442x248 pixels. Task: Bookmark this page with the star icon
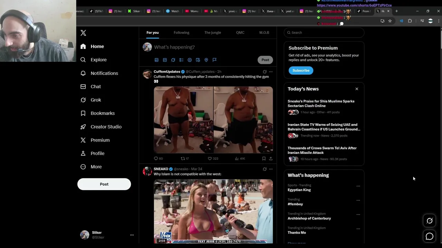[x=390, y=21]
